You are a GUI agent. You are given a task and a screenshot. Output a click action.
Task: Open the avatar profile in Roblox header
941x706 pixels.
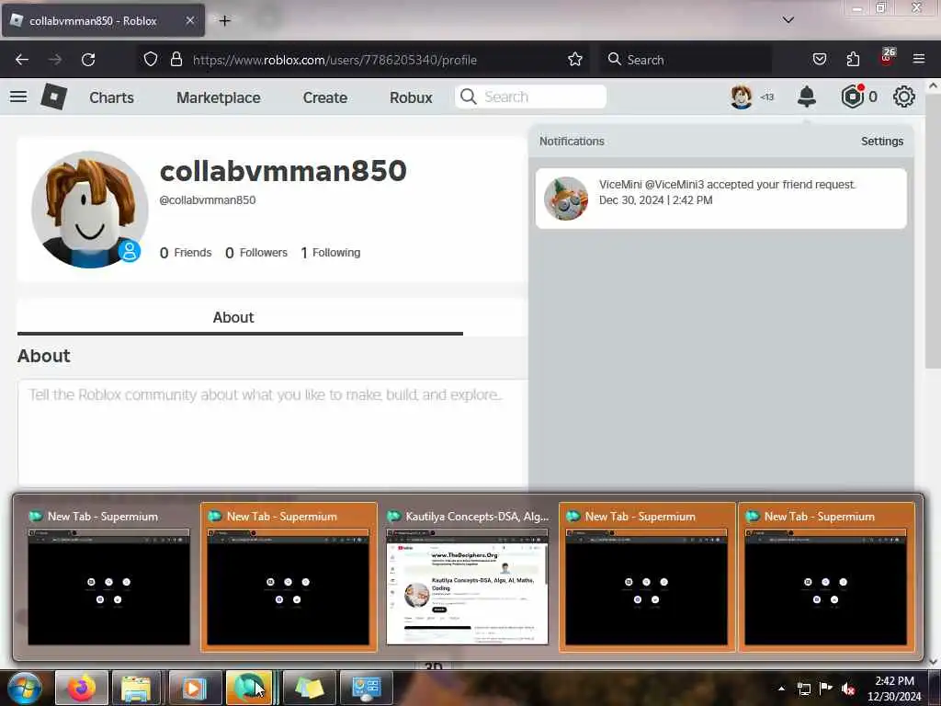(x=742, y=97)
